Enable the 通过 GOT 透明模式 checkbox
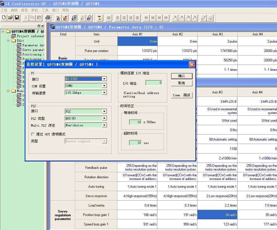The width and height of the screenshot is (277, 230). click(33, 134)
